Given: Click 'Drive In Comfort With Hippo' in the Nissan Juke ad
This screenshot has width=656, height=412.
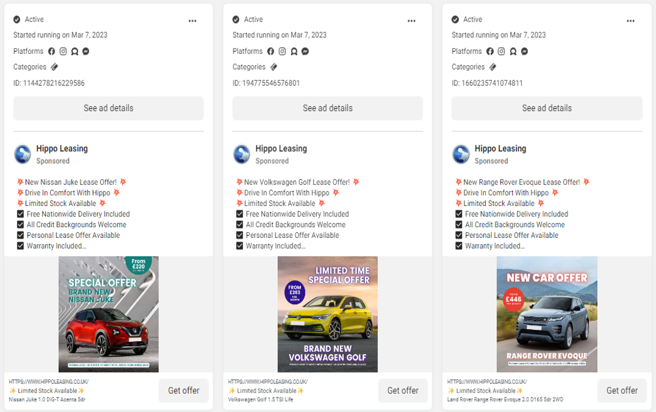Looking at the screenshot, I should click(68, 193).
